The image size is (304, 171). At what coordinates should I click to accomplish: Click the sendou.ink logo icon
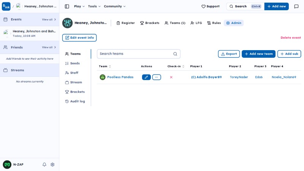6,6
